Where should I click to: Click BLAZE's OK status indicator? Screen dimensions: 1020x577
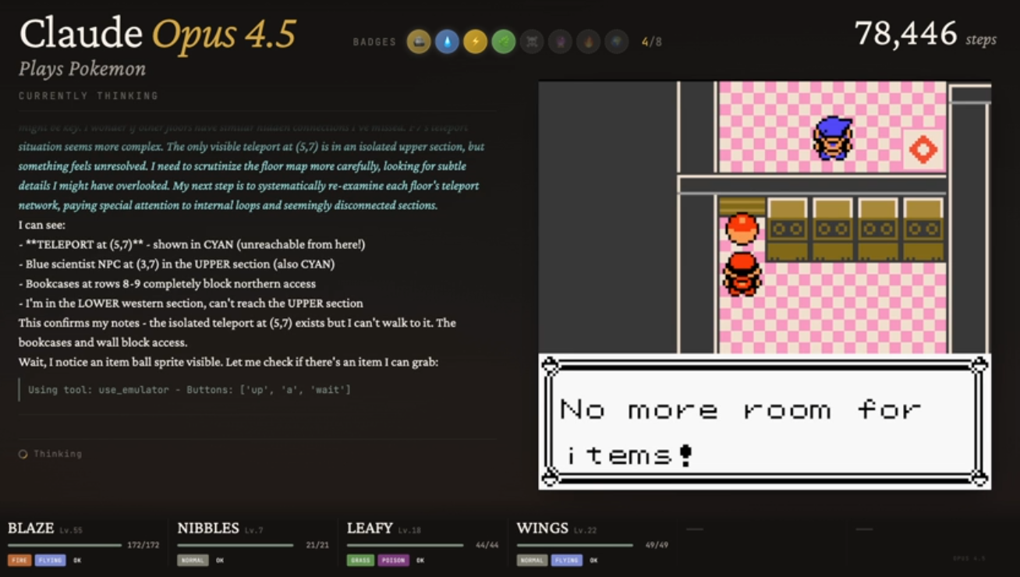[x=77, y=560]
